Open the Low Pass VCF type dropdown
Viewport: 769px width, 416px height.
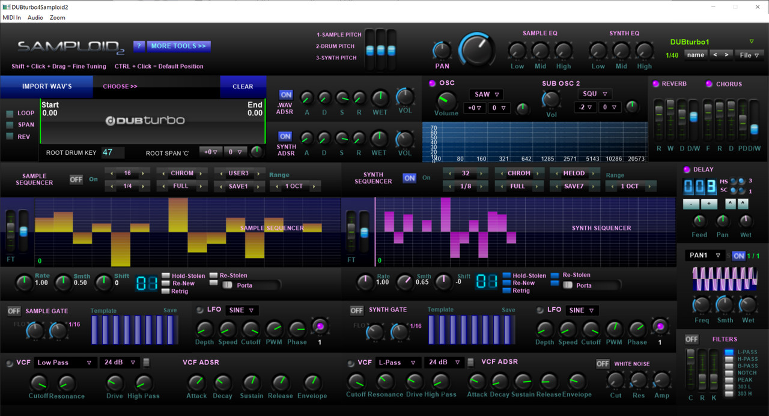click(x=65, y=363)
